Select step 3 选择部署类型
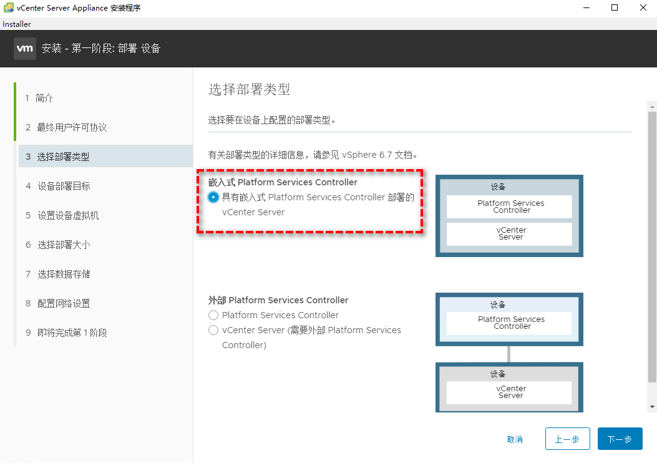 105,156
